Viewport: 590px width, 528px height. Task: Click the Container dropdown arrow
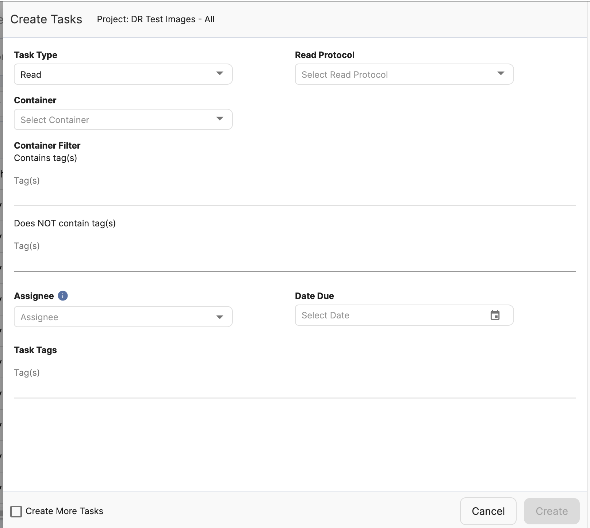219,119
